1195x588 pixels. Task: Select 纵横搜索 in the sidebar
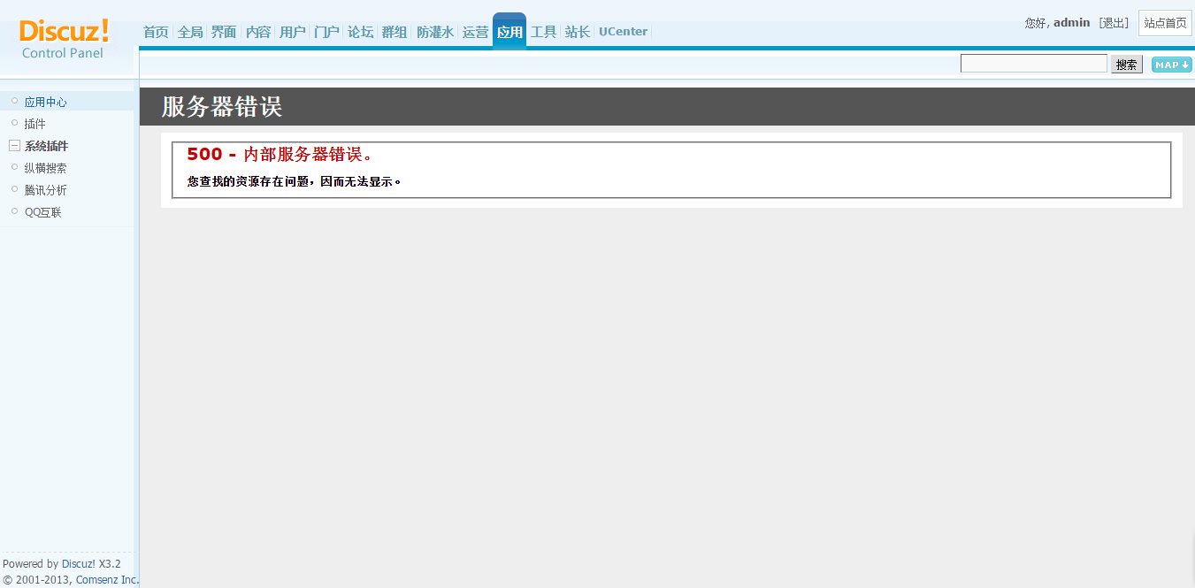(46, 168)
